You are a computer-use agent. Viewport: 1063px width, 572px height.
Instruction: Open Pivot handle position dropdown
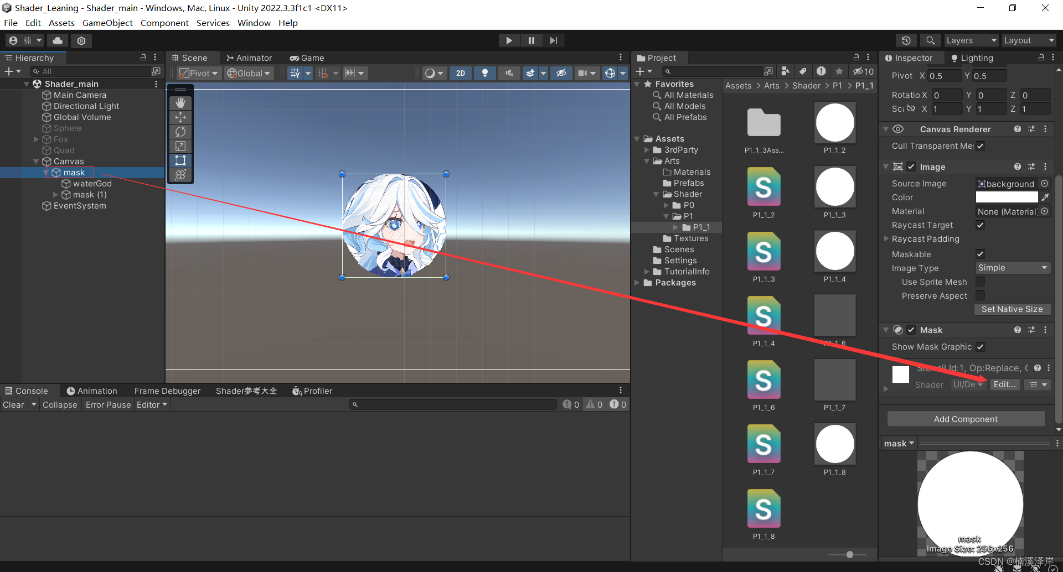click(199, 73)
